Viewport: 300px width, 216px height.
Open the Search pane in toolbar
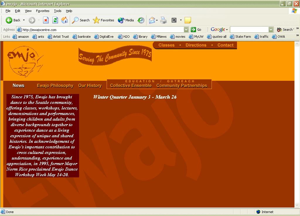[81, 20]
